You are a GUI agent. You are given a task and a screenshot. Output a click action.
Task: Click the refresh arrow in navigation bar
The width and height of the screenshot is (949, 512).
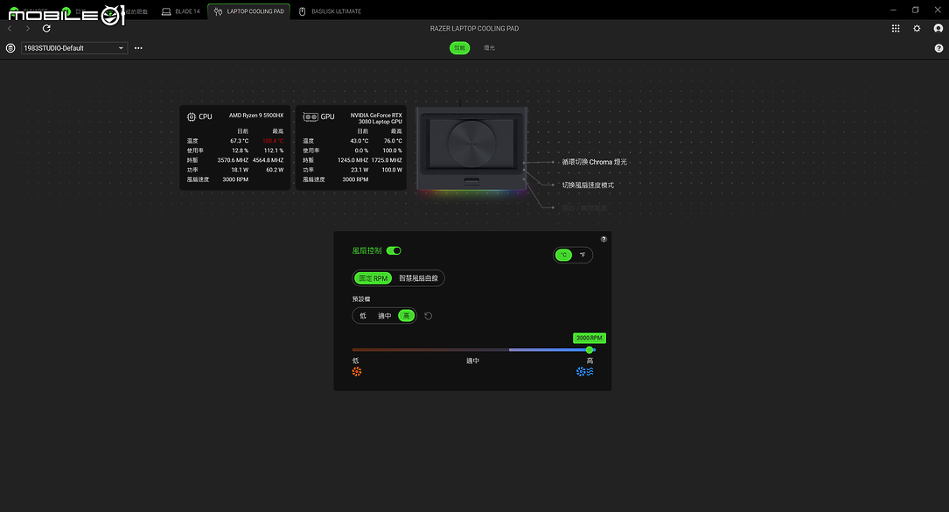coord(46,29)
